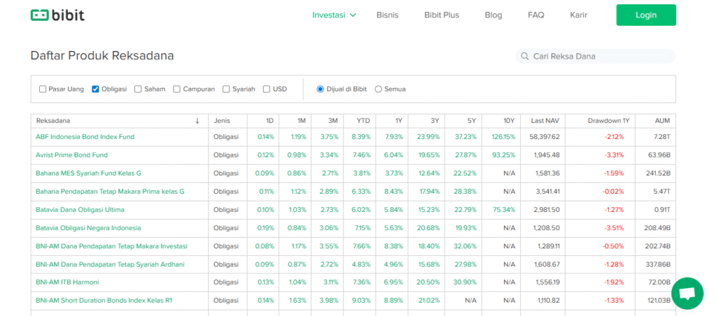Tick the Saham checkbox
The image size is (716, 316).
click(x=138, y=89)
